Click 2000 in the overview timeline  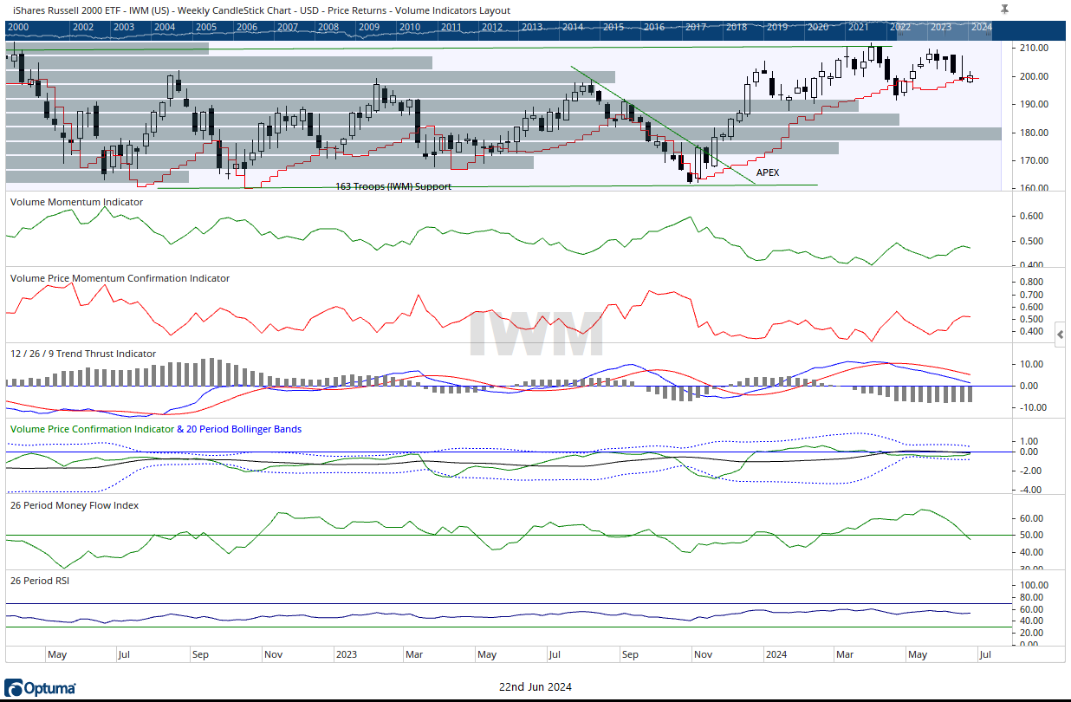click(x=18, y=27)
